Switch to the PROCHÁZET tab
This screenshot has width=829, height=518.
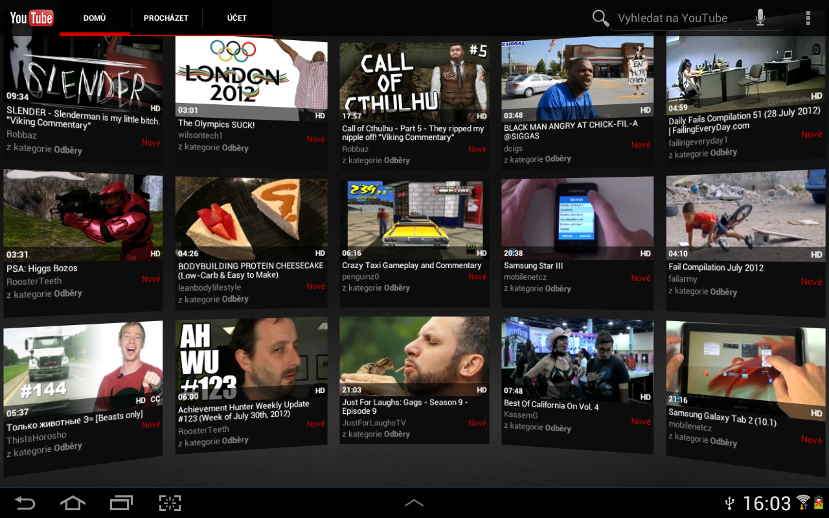click(166, 17)
